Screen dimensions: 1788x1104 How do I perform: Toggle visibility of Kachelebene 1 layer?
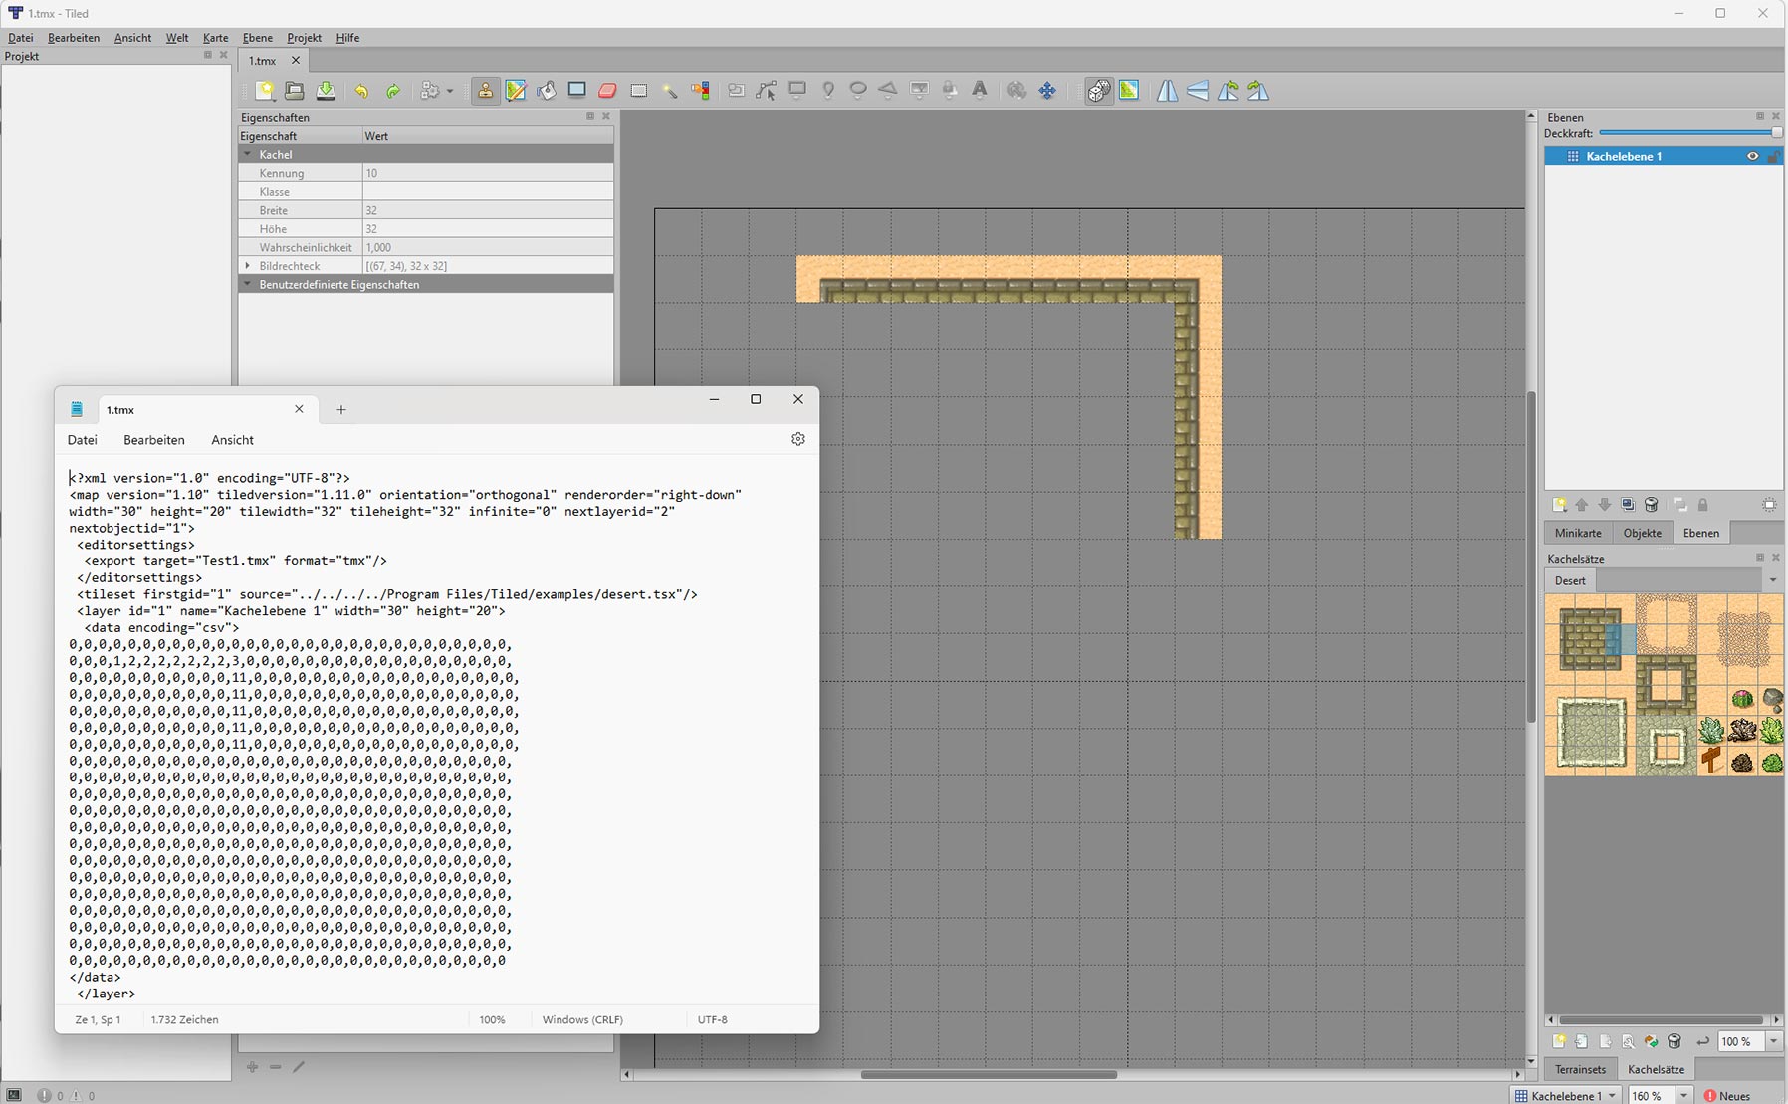1752,156
